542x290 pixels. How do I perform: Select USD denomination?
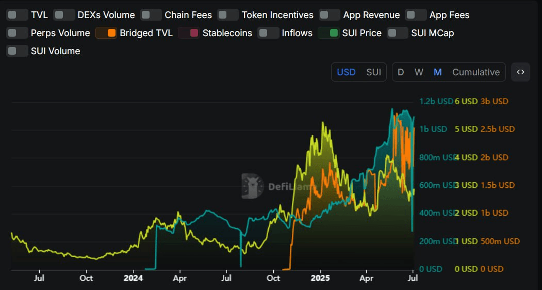[x=347, y=72]
